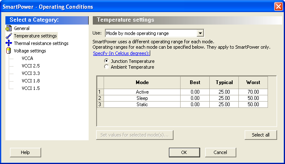This screenshot has width=285, height=164.
Task: Close the Operating Conditions dialog
Action: pos(278,7)
